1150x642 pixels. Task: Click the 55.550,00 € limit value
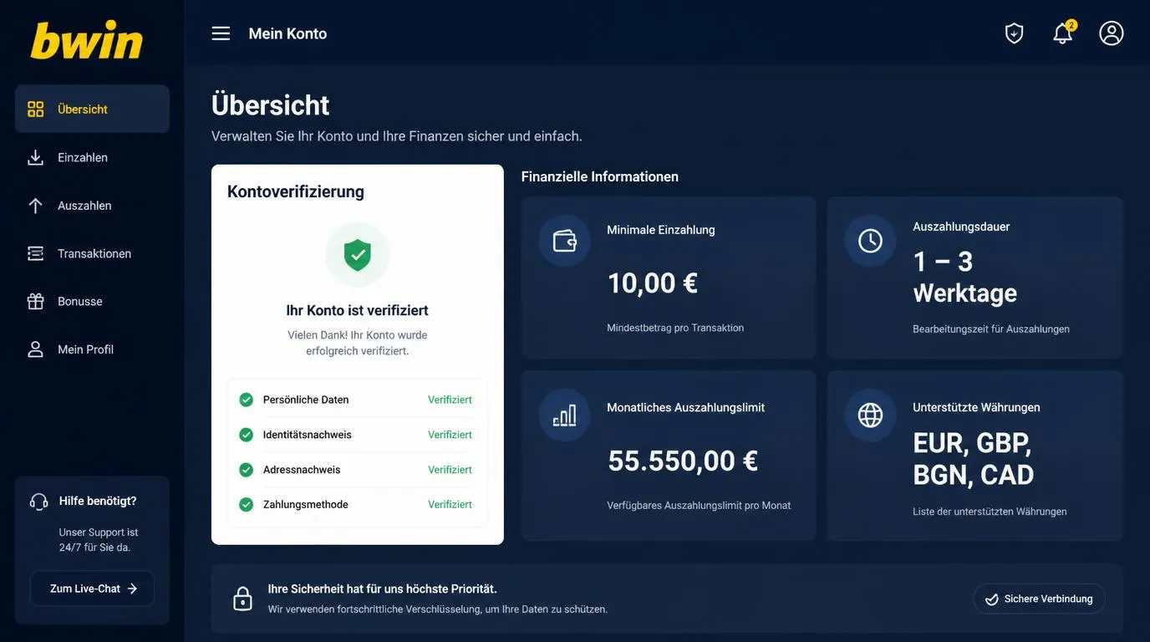[x=682, y=461]
